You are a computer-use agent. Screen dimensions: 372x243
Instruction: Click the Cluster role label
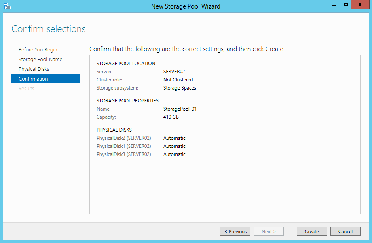[109, 80]
